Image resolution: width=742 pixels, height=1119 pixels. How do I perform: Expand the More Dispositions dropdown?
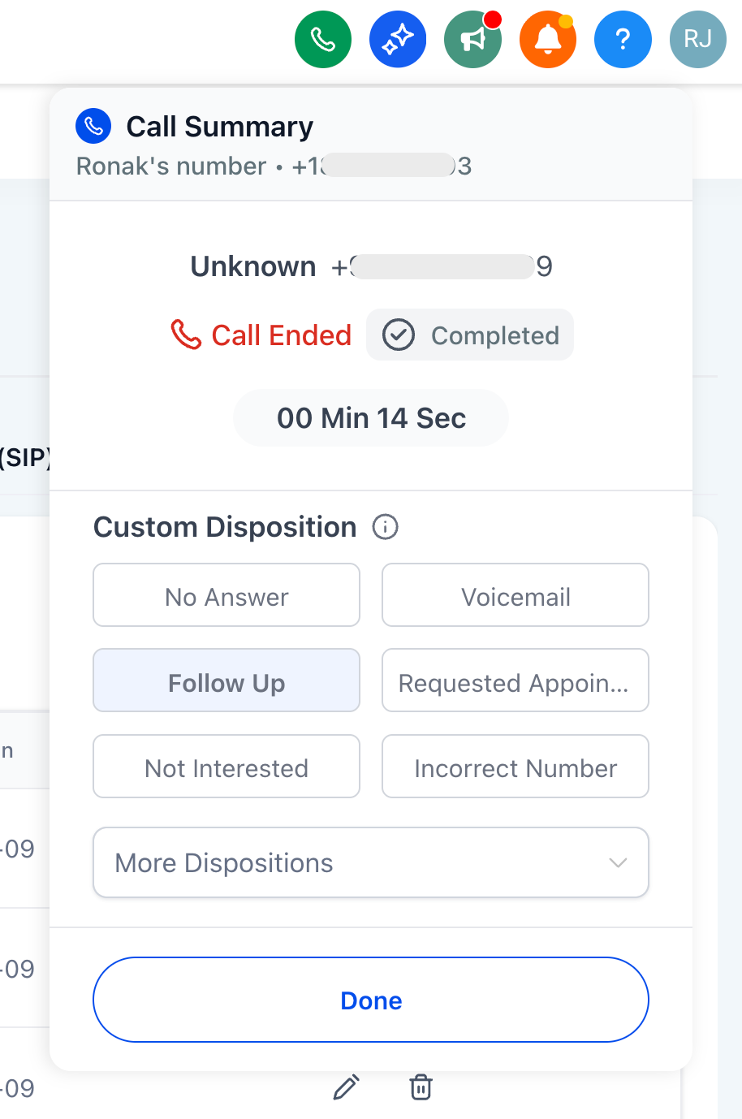371,862
